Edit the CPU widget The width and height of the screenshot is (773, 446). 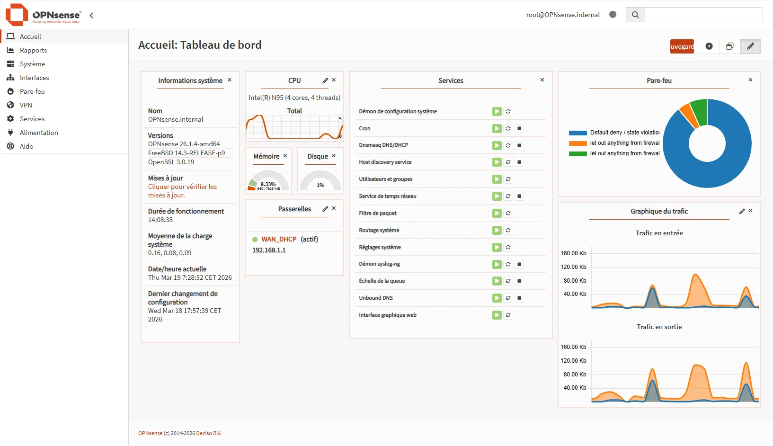pos(325,80)
